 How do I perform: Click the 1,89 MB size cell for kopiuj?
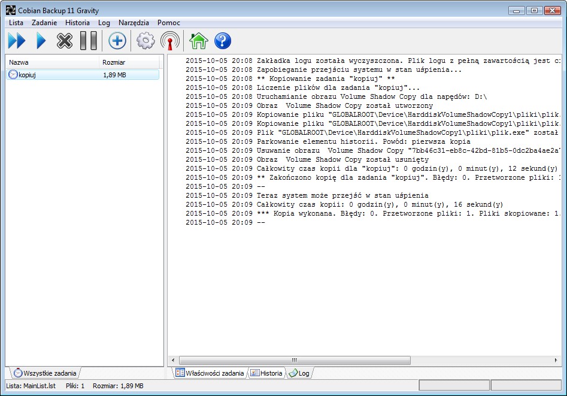[114, 75]
